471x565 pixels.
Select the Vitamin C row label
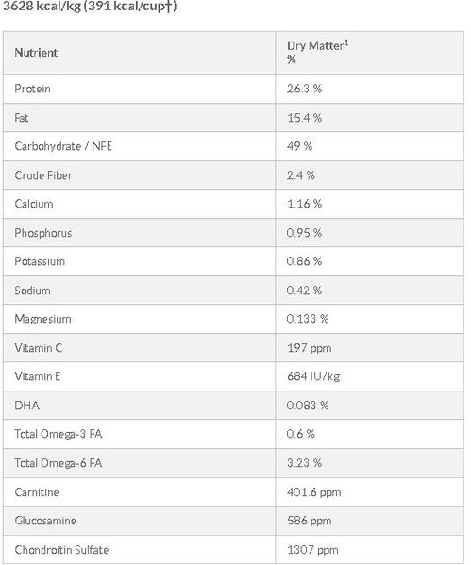click(x=39, y=348)
